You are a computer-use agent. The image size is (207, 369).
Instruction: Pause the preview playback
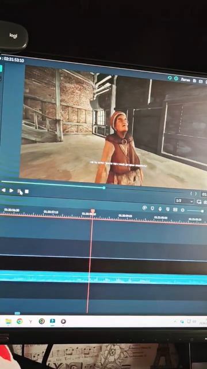(19, 191)
